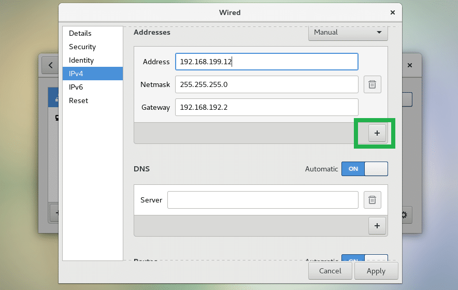Go to the IPv6 section
The width and height of the screenshot is (458, 290).
tap(76, 87)
